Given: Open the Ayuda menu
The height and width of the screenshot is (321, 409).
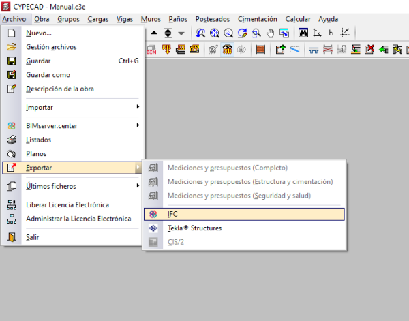Looking at the screenshot, I should pyautogui.click(x=328, y=19).
